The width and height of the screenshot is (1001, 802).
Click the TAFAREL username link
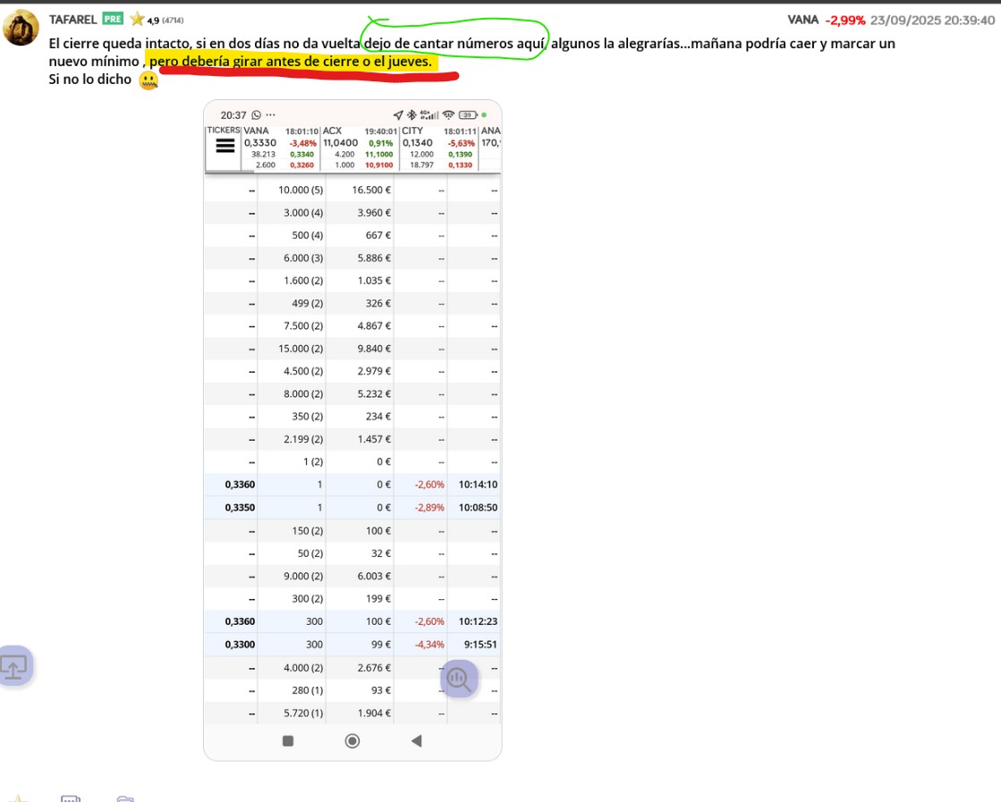pos(72,20)
